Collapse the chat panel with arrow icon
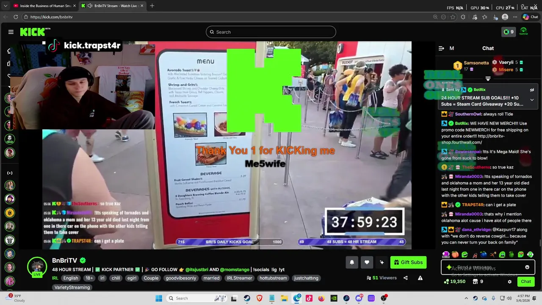 click(441, 48)
